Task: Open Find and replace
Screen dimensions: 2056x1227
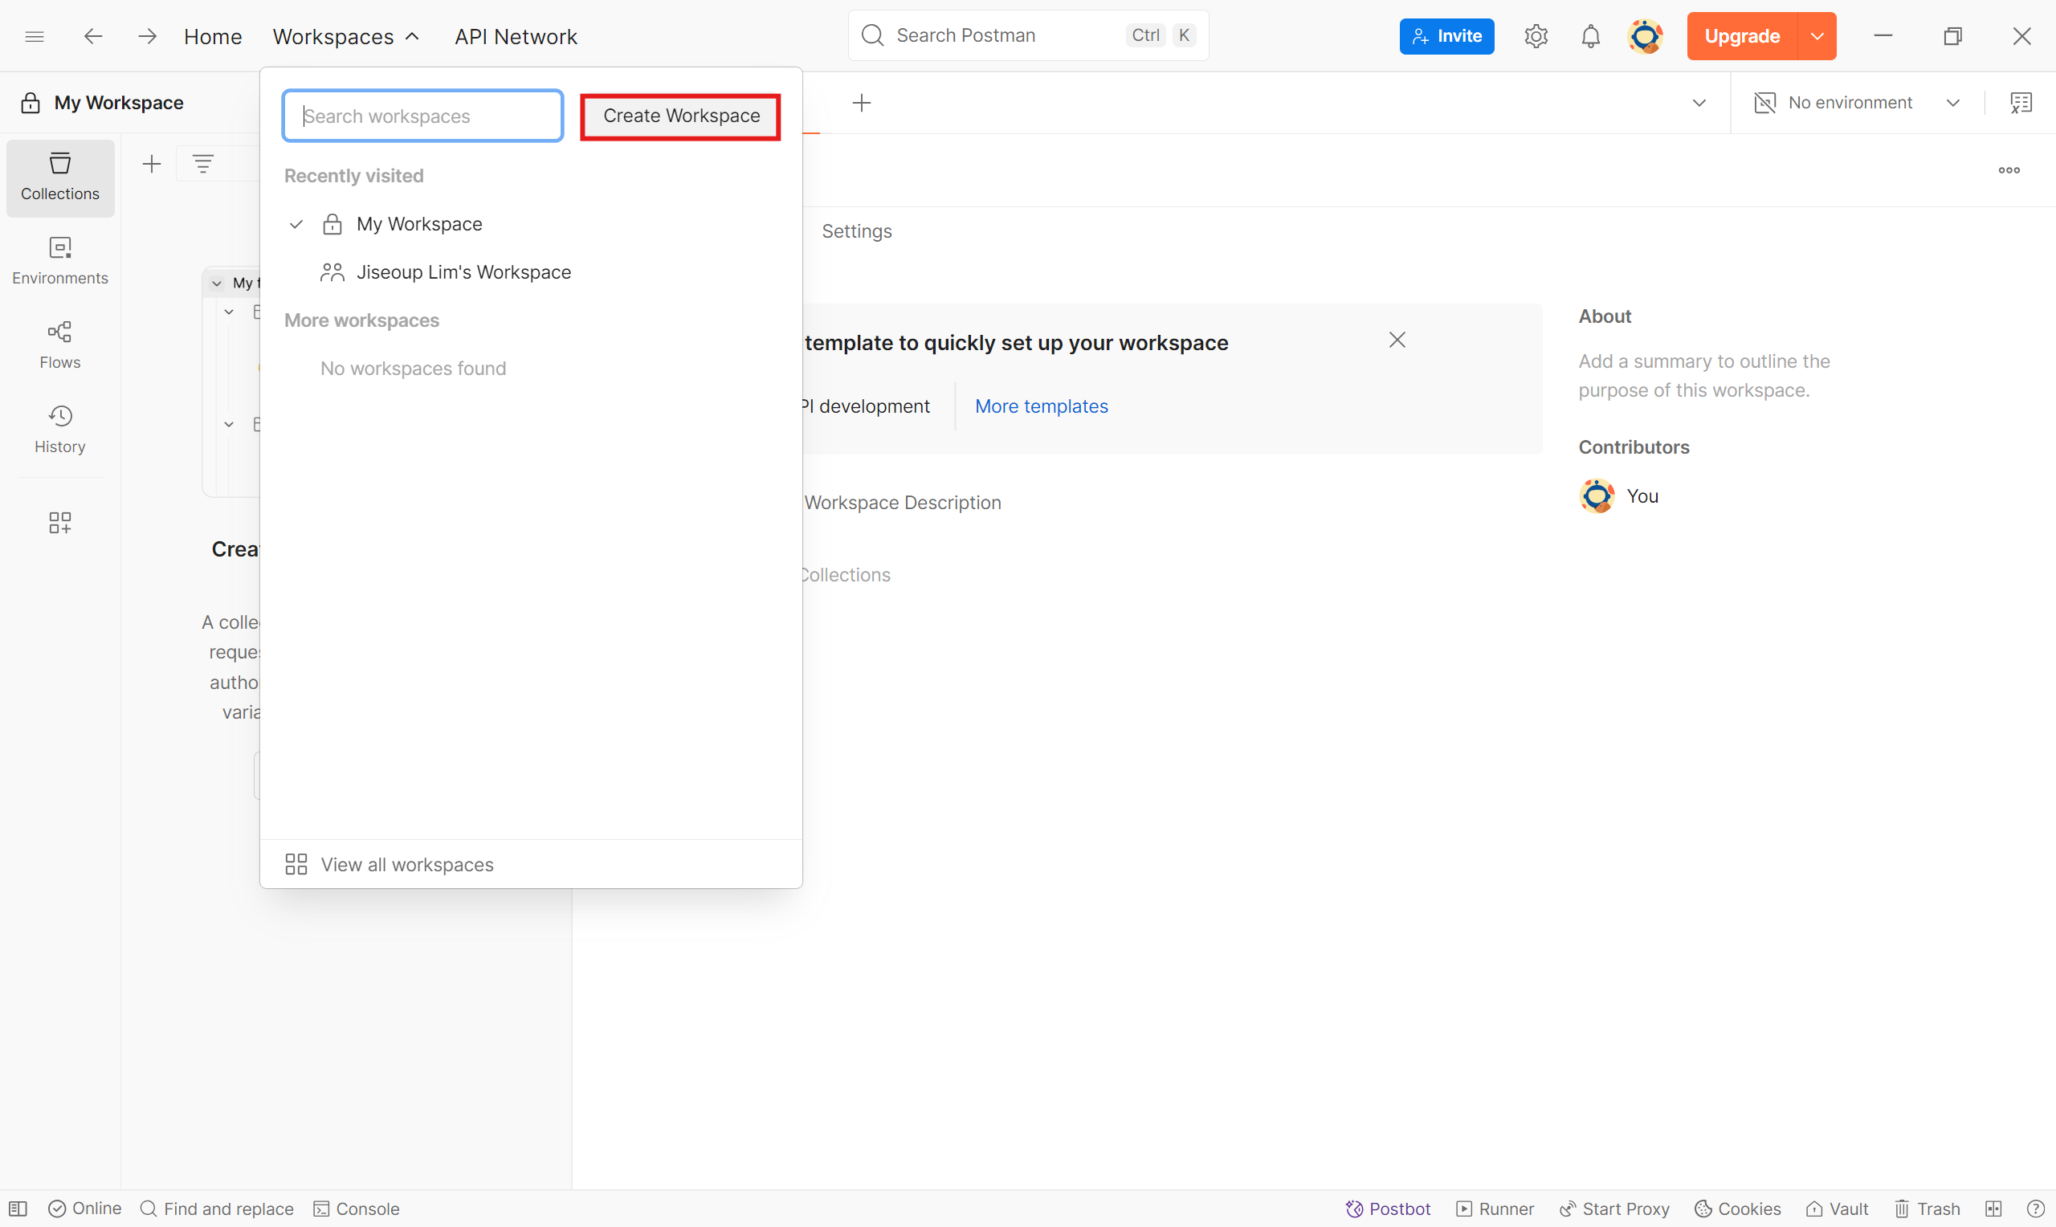Action: [x=218, y=1209]
